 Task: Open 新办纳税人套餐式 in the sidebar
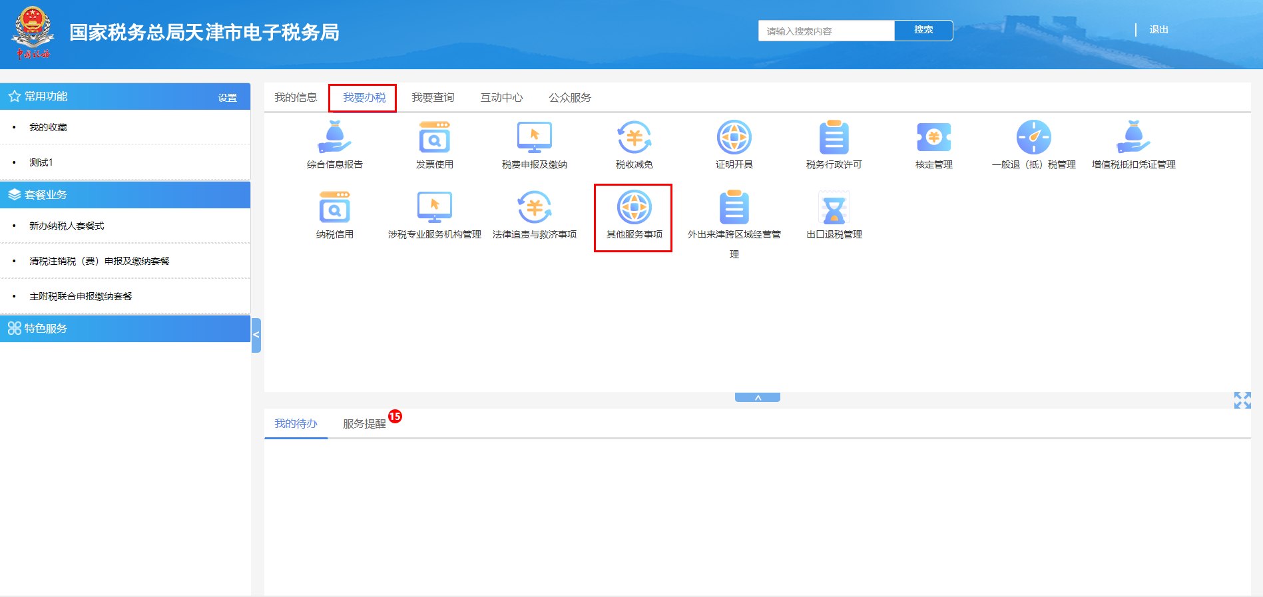click(x=67, y=226)
